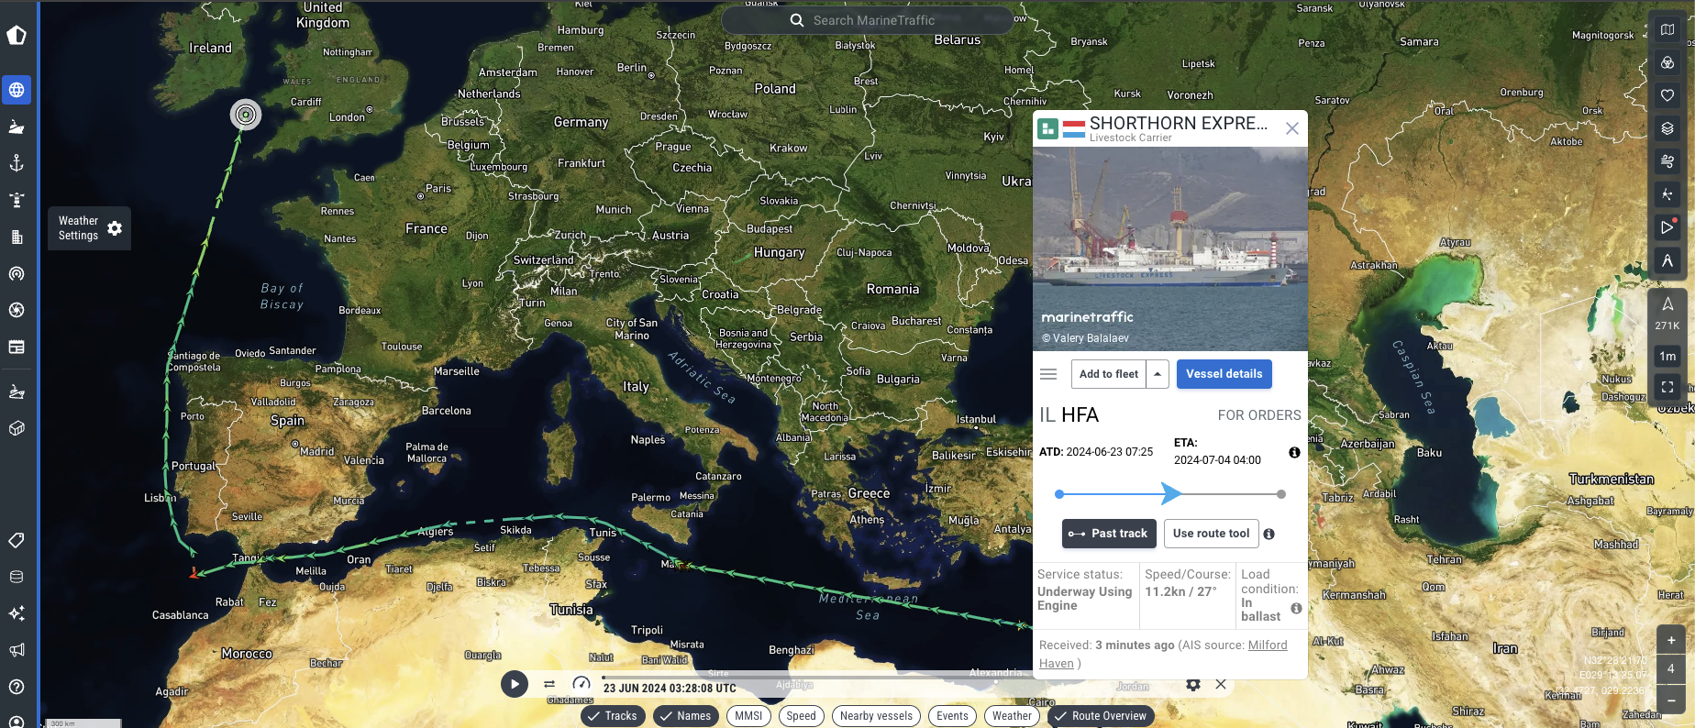Image resolution: width=1695 pixels, height=728 pixels.
Task: Click the Weather Settings gear icon
Action: (x=115, y=228)
